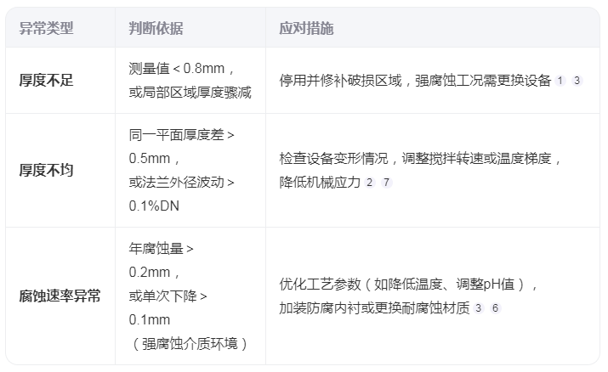
Task: Open citation 7 in the 厚度不均 row
Action: 386,183
